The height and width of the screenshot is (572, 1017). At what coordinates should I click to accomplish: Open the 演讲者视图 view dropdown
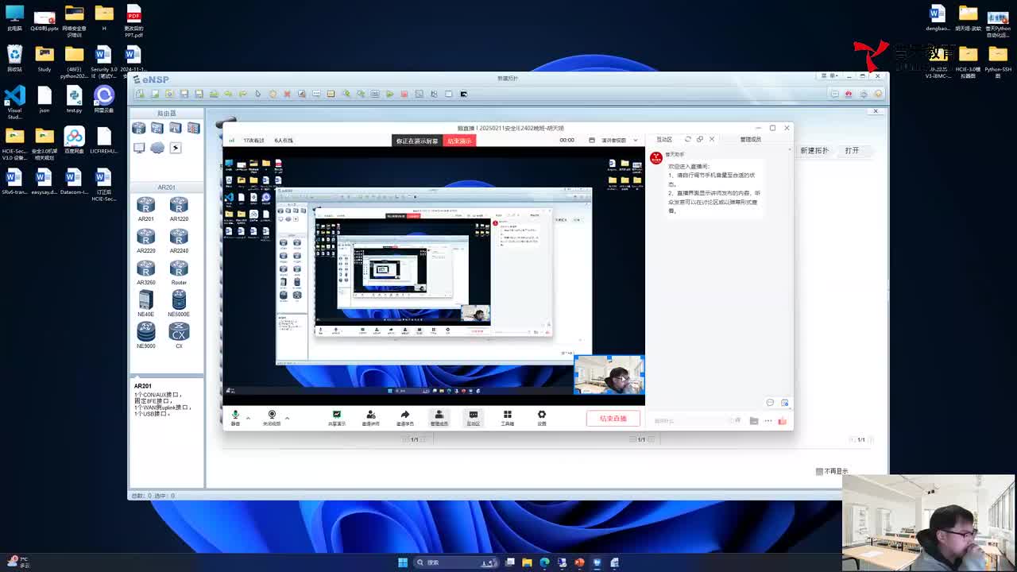(618, 140)
